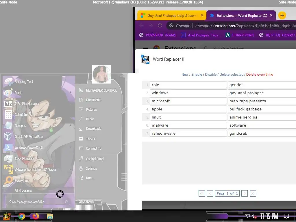The height and width of the screenshot is (222, 296).
Task: Click the 'role' input field
Action: 188,85
